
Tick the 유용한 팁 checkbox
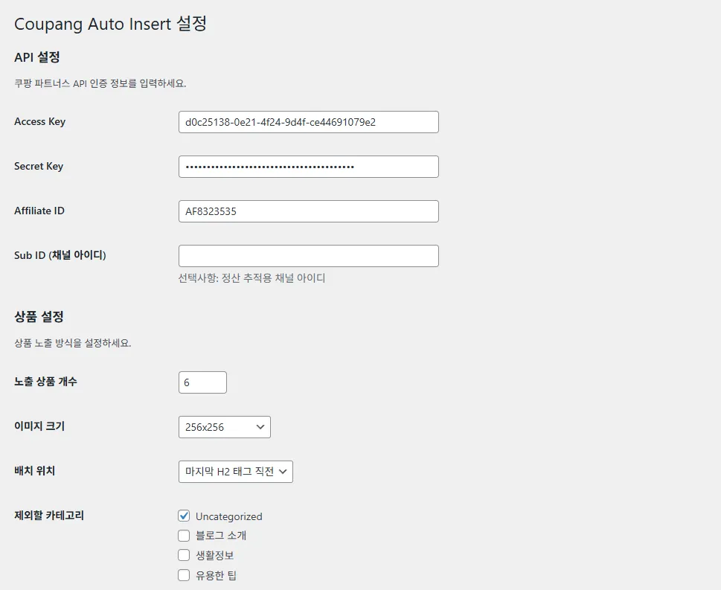(184, 574)
